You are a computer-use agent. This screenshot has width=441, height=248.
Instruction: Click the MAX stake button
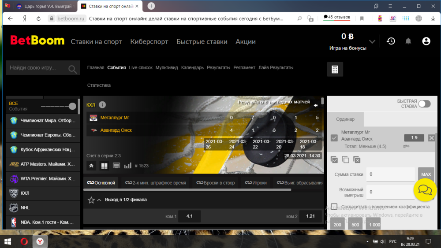pyautogui.click(x=426, y=174)
